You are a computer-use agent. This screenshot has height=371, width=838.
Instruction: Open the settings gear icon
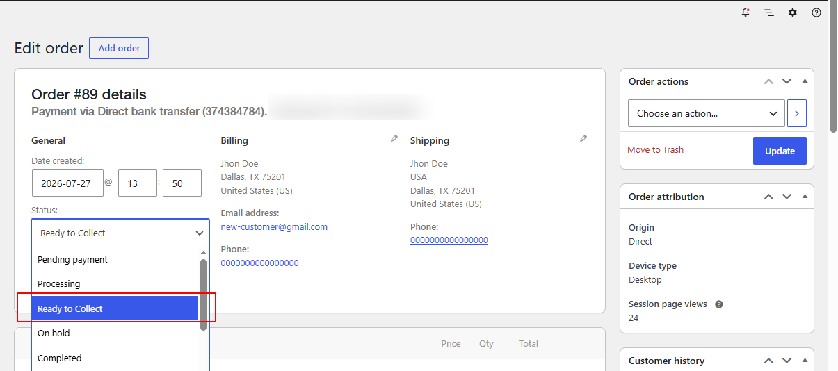pyautogui.click(x=793, y=13)
